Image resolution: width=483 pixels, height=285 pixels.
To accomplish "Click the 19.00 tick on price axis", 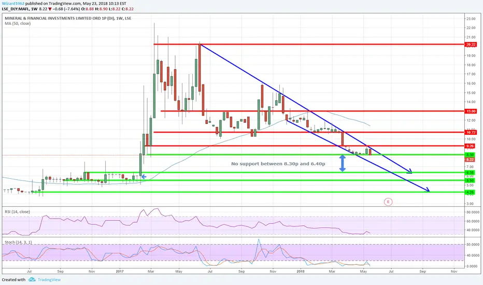I will click(x=471, y=56).
